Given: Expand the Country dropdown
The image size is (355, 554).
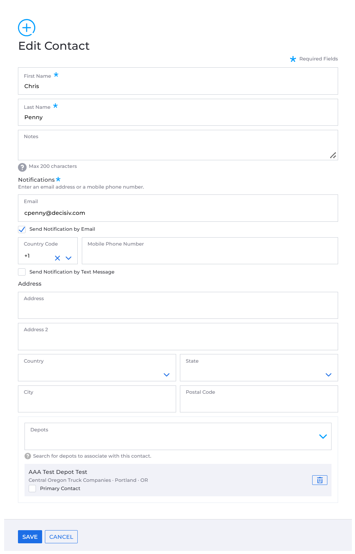Looking at the screenshot, I should coord(166,375).
